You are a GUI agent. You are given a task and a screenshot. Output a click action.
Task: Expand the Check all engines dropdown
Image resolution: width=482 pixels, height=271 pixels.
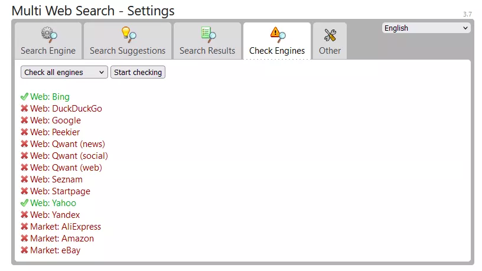[64, 72]
